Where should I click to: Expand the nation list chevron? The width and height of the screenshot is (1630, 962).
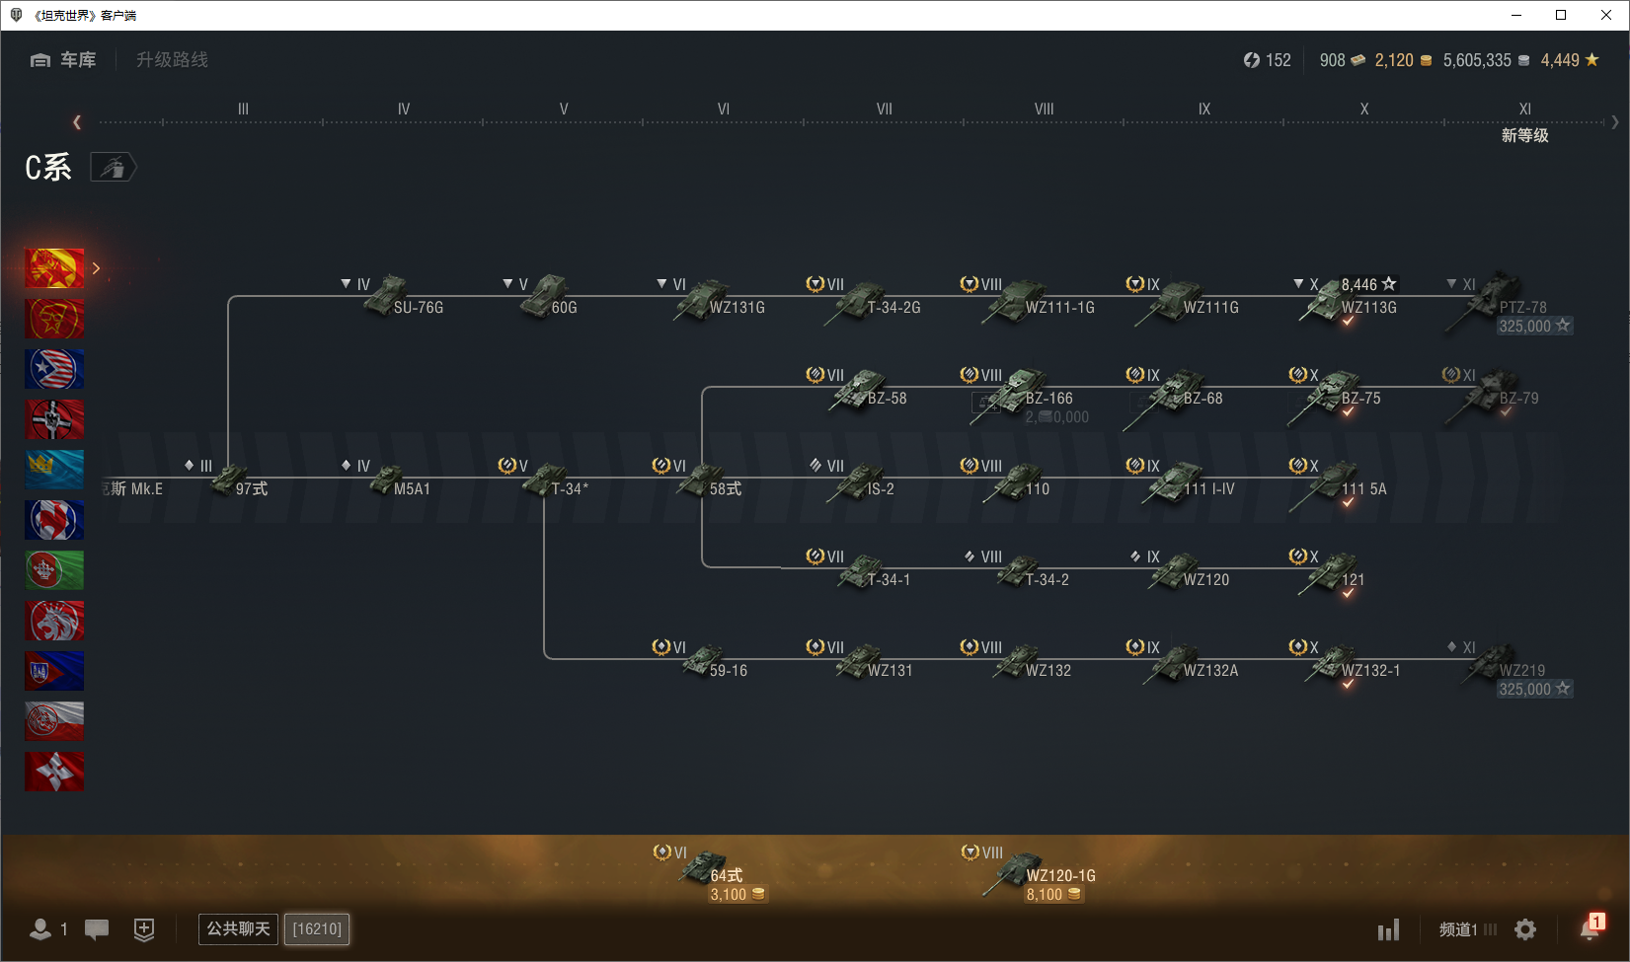click(96, 268)
